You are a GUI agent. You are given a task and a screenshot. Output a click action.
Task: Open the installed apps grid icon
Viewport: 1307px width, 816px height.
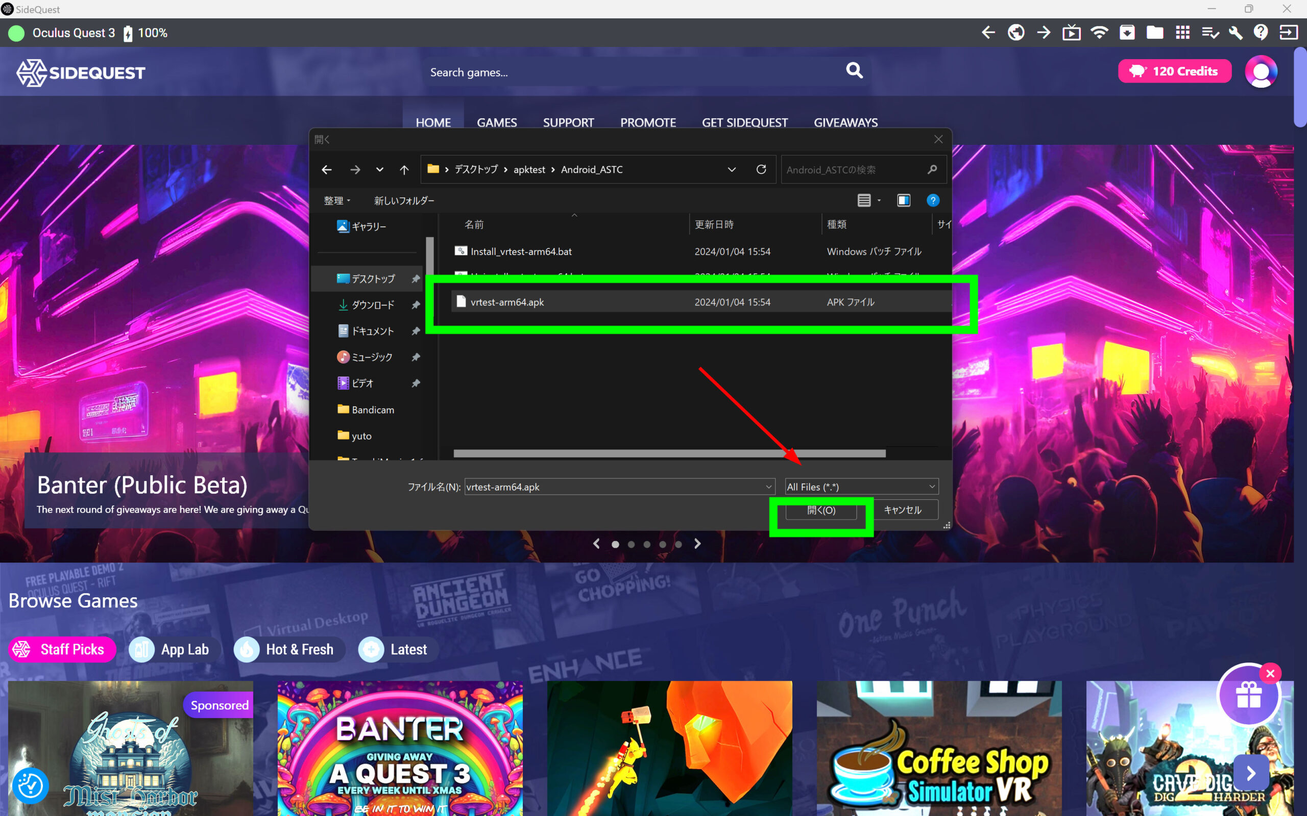coord(1182,33)
